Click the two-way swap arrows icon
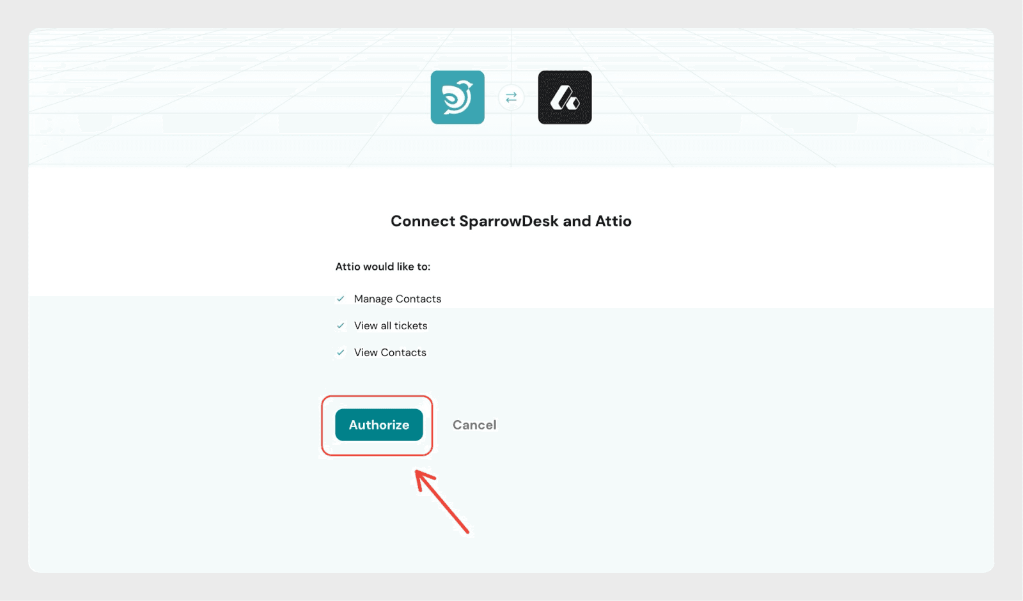Image resolution: width=1023 pixels, height=601 pixels. click(511, 97)
